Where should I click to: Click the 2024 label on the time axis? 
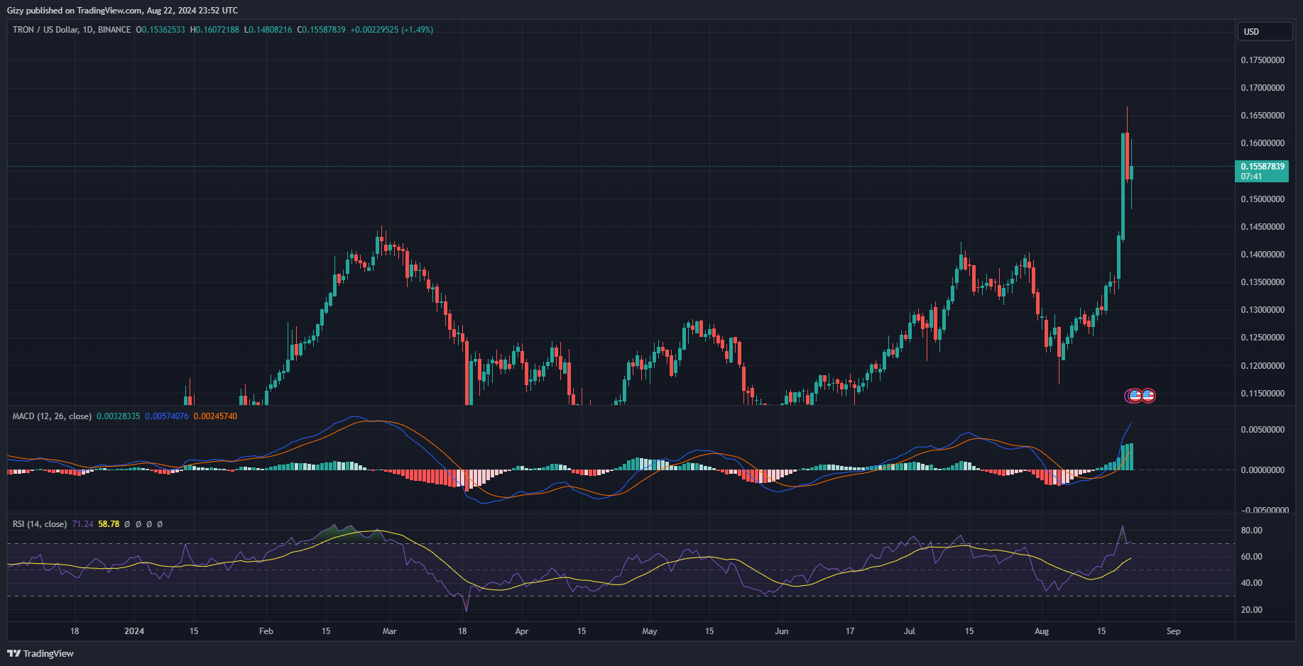point(134,631)
